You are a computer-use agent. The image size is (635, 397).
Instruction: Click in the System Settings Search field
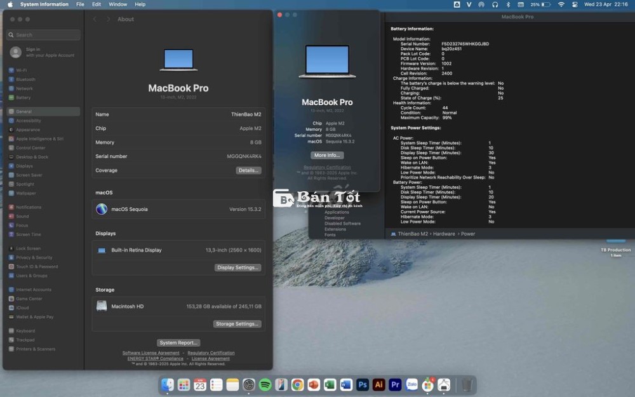[44, 35]
